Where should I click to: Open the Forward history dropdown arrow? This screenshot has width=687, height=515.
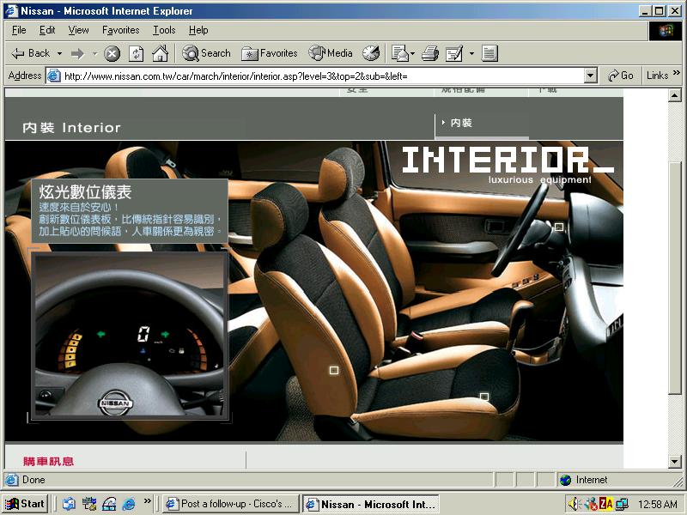(x=94, y=53)
